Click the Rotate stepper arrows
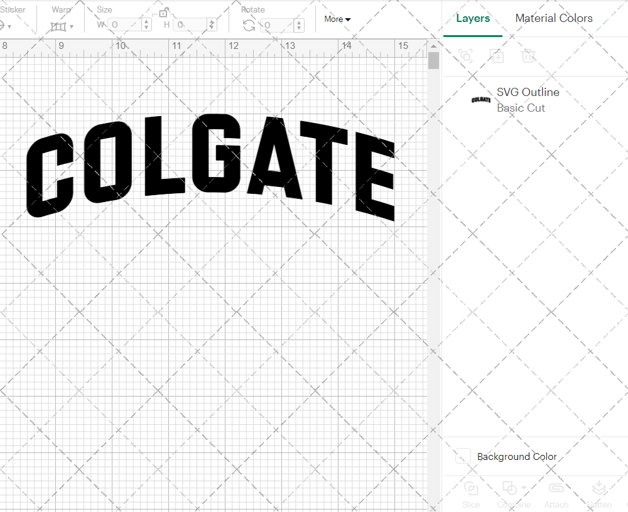The width and height of the screenshot is (628, 512). coord(299,25)
